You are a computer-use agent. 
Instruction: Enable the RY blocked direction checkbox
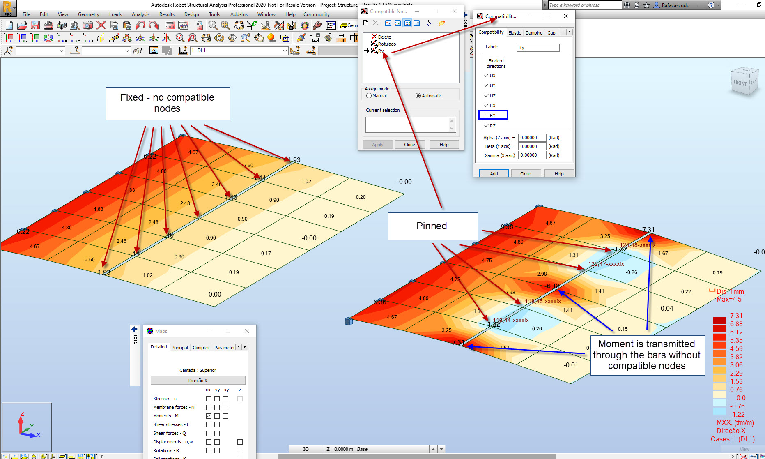[487, 115]
